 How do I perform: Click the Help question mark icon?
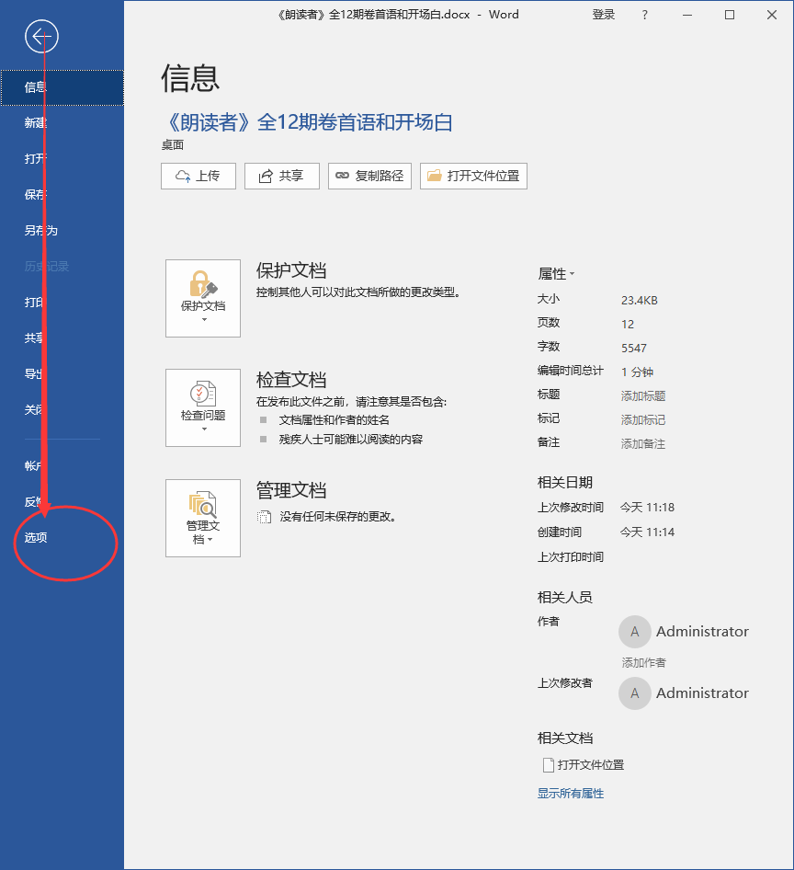coord(645,15)
